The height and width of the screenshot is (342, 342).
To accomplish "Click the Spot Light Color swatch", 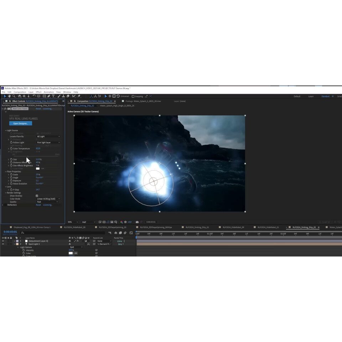I will [71, 253].
